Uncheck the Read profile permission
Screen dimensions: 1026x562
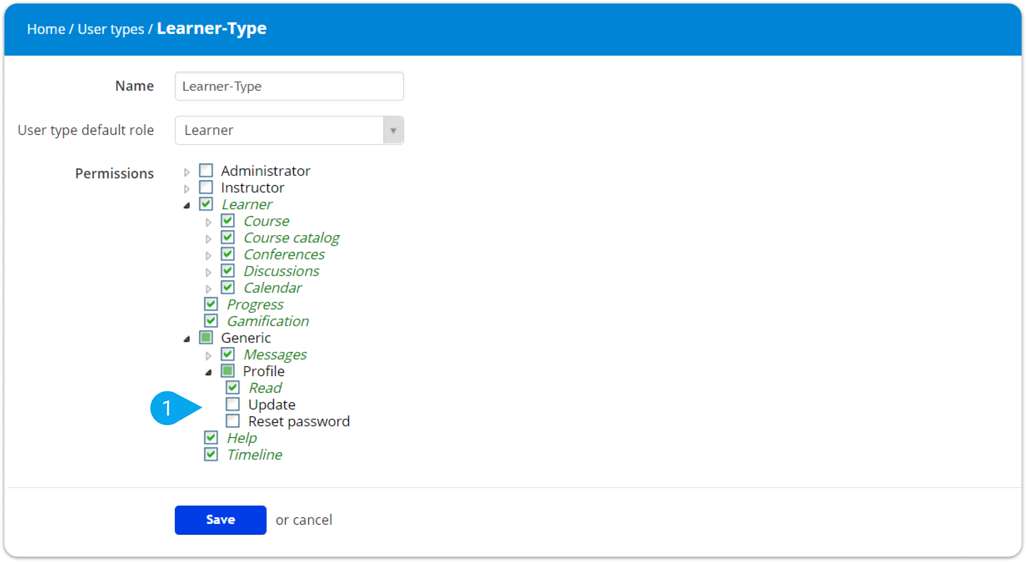pos(233,388)
